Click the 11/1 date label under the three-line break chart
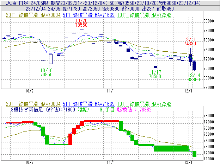Screen dimensions: 220x167 (x=111, y=162)
